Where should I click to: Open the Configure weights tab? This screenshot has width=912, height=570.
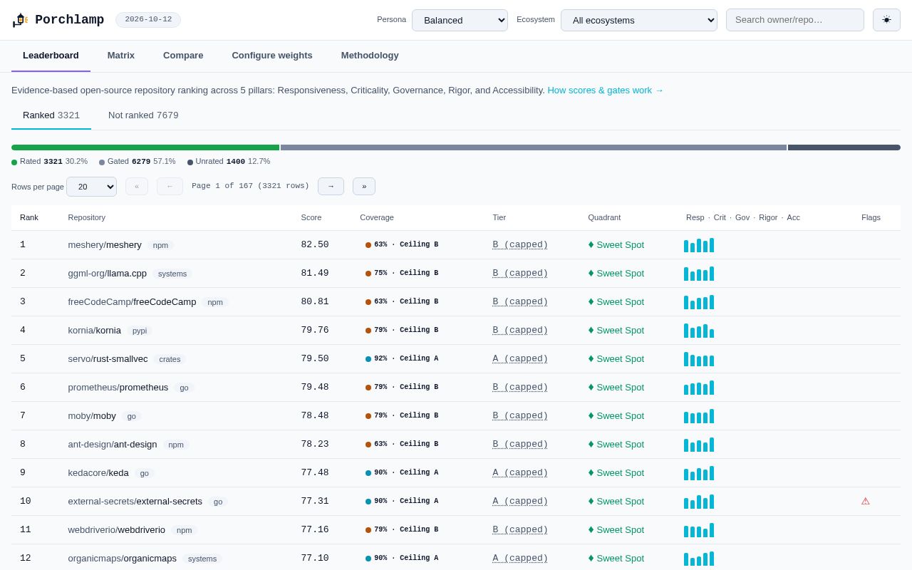click(272, 56)
